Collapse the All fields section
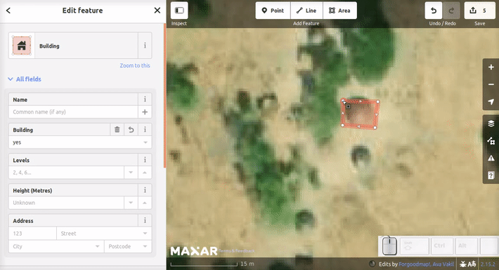The height and width of the screenshot is (270, 499). pos(25,79)
